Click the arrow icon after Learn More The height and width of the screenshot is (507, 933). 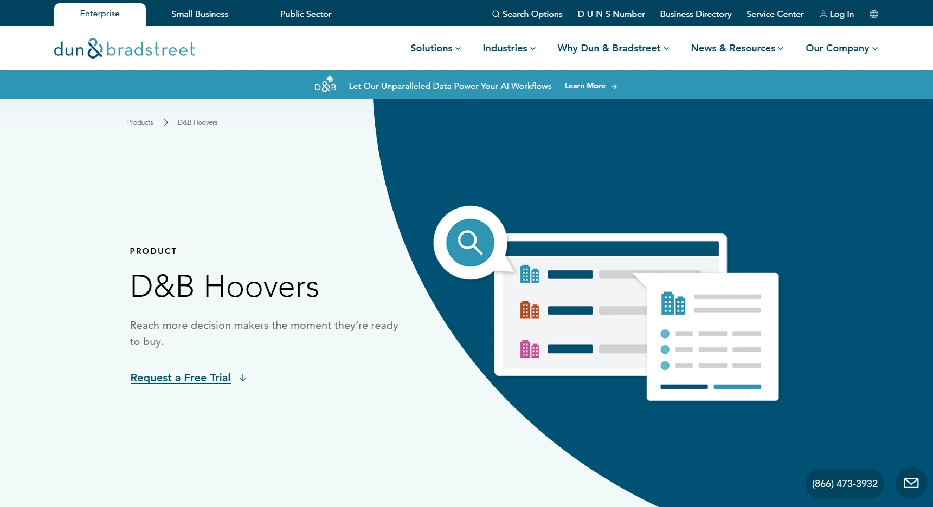point(614,86)
